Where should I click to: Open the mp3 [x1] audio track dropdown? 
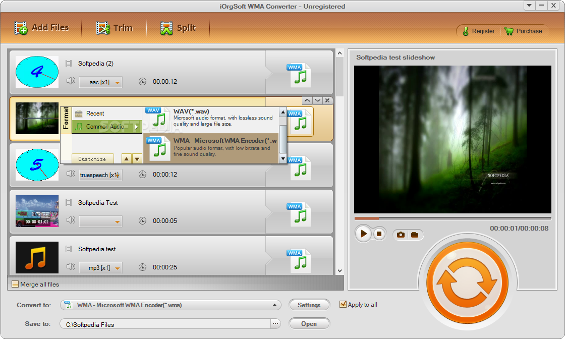pos(100,268)
